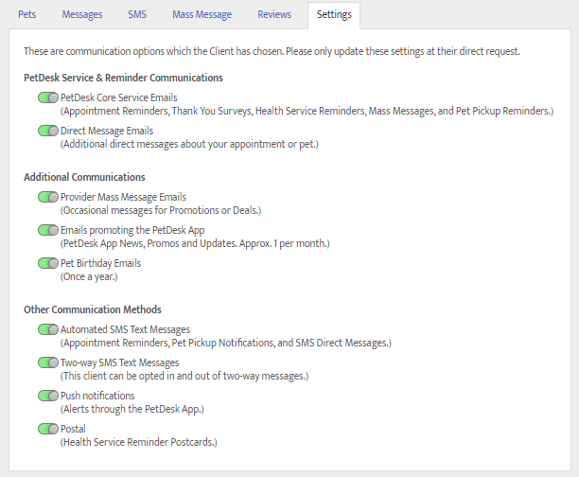Disable the Push notifications switch
The image size is (579, 477).
tap(48, 396)
